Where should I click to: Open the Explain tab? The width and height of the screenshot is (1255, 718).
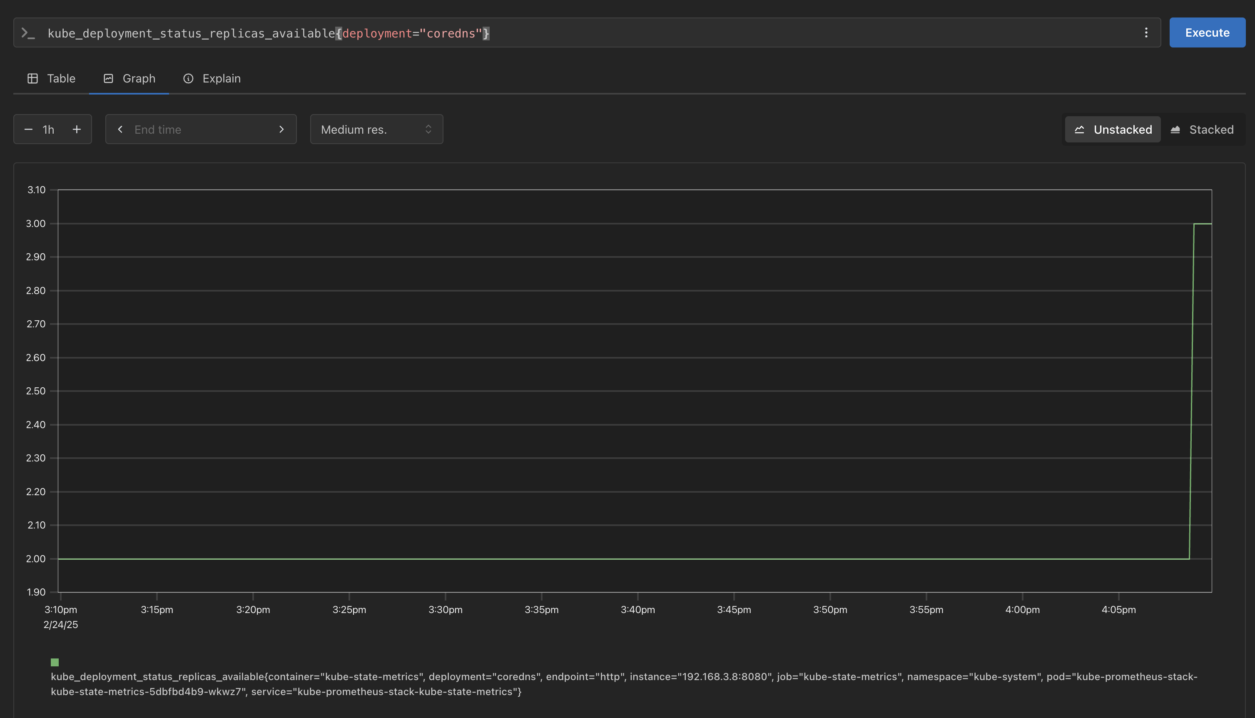pyautogui.click(x=222, y=78)
